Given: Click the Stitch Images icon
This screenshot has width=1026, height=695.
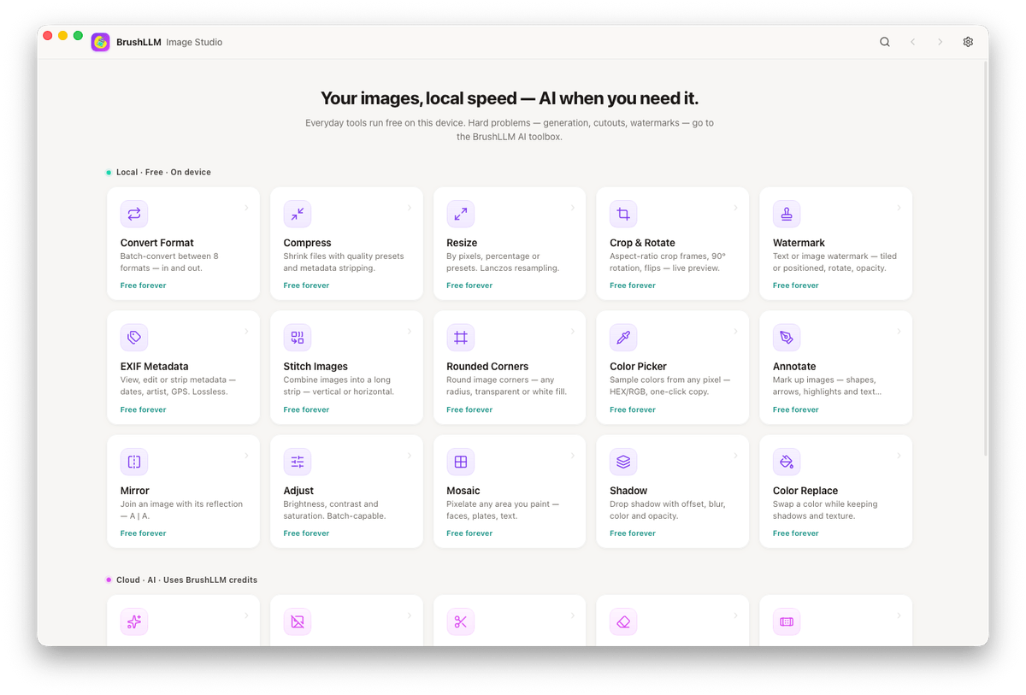Looking at the screenshot, I should pyautogui.click(x=298, y=338).
